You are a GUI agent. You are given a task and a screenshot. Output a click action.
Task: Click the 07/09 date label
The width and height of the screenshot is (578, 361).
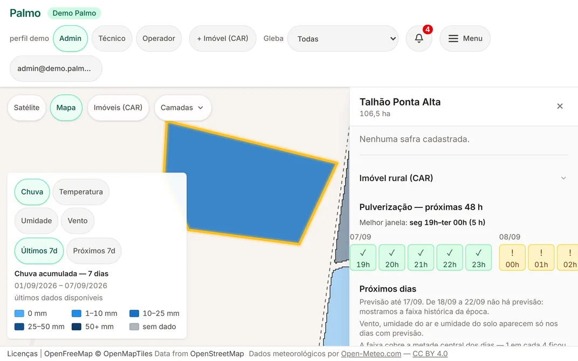[361, 237]
